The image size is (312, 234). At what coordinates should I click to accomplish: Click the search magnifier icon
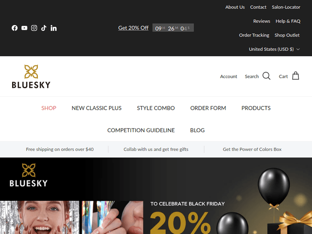point(266,76)
